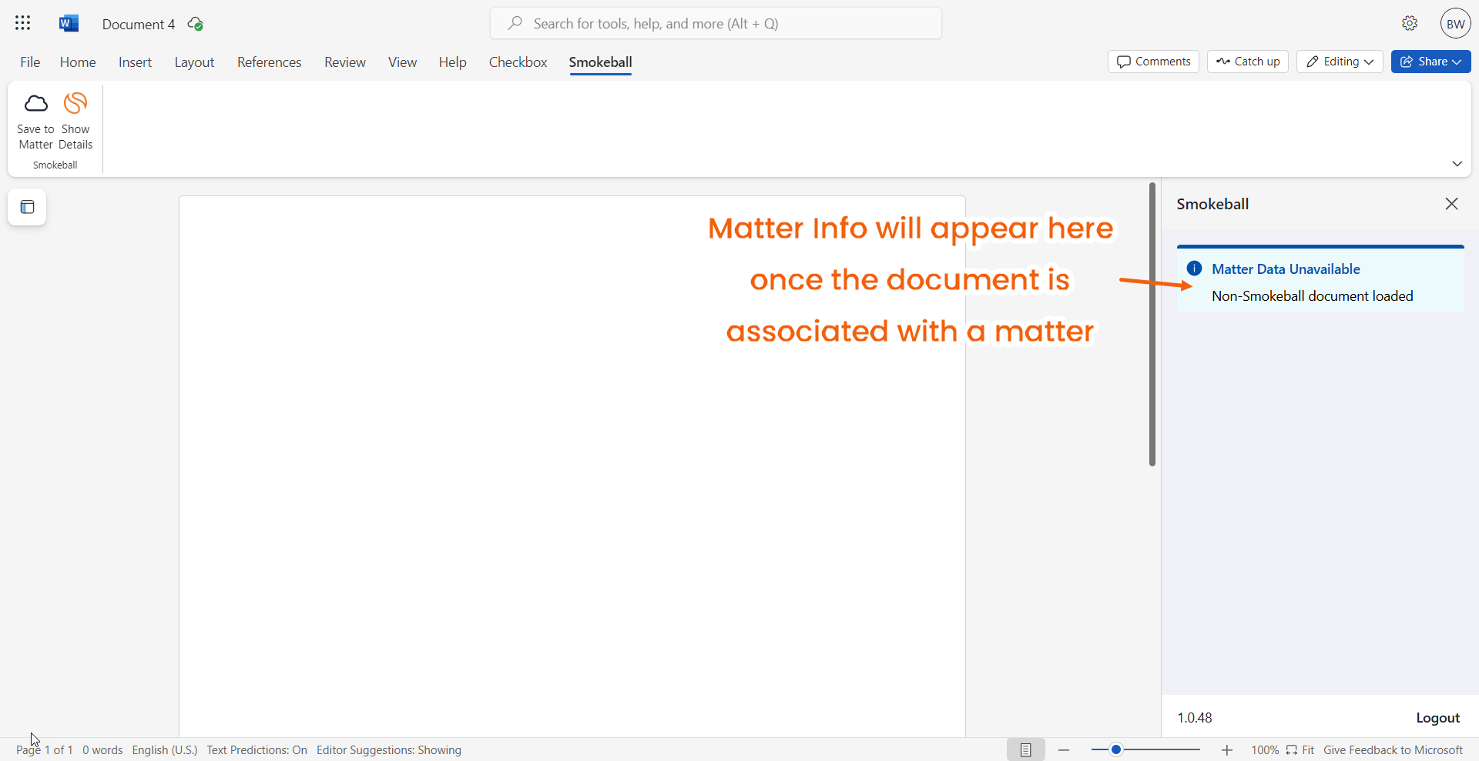Open the File menu
The height and width of the screenshot is (761, 1479).
click(x=30, y=62)
